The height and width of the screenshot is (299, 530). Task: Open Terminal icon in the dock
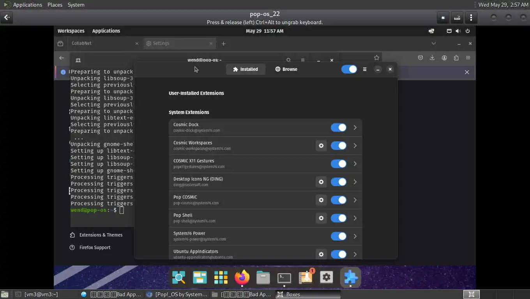(284, 278)
